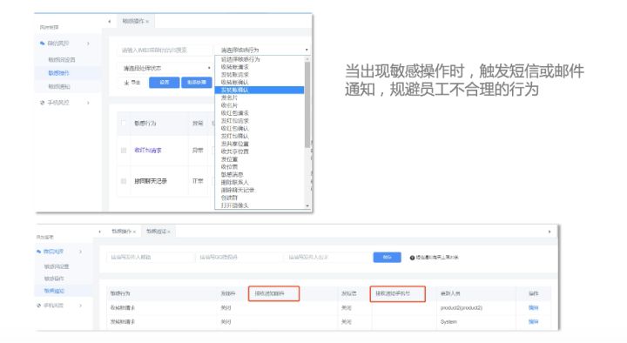Close the 敏感通知 tab in lower panel
This screenshot has width=627, height=343.
[169, 232]
